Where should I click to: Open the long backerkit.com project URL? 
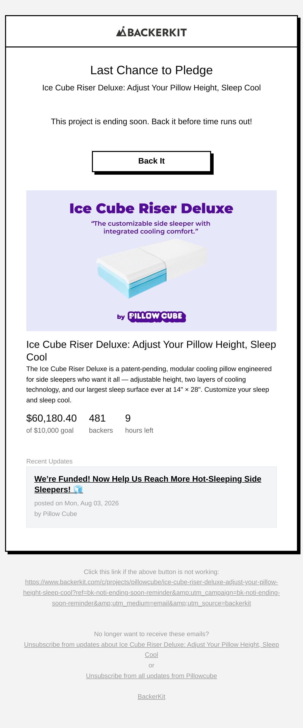coord(151,592)
